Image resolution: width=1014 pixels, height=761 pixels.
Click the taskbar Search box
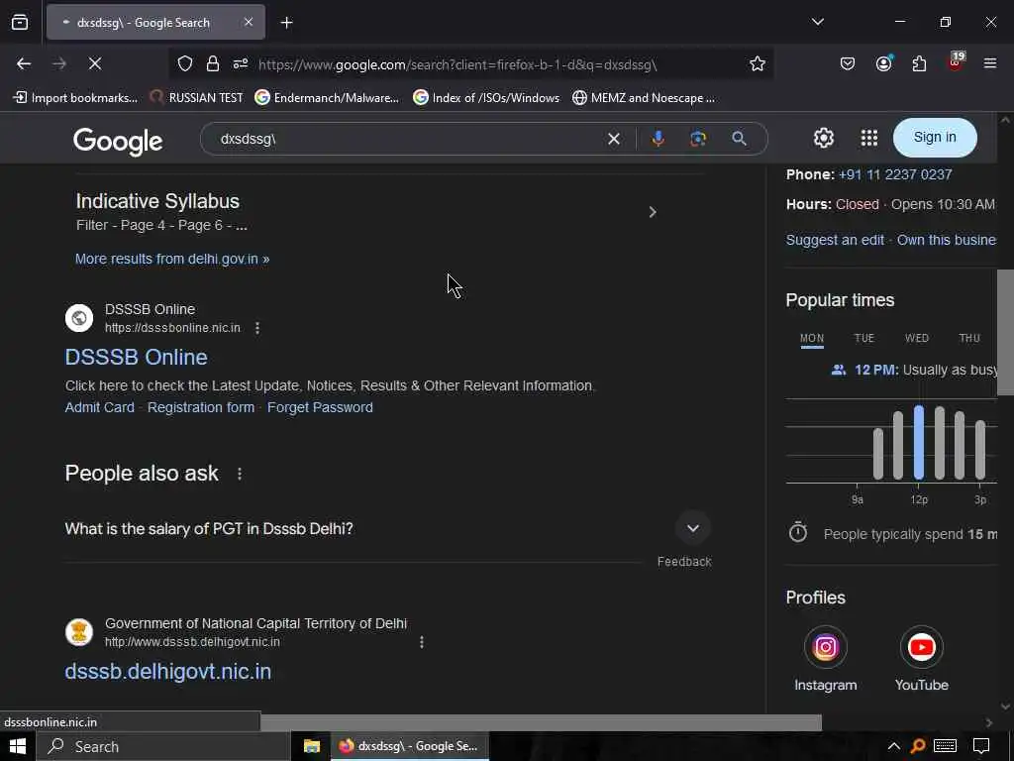pos(163,747)
